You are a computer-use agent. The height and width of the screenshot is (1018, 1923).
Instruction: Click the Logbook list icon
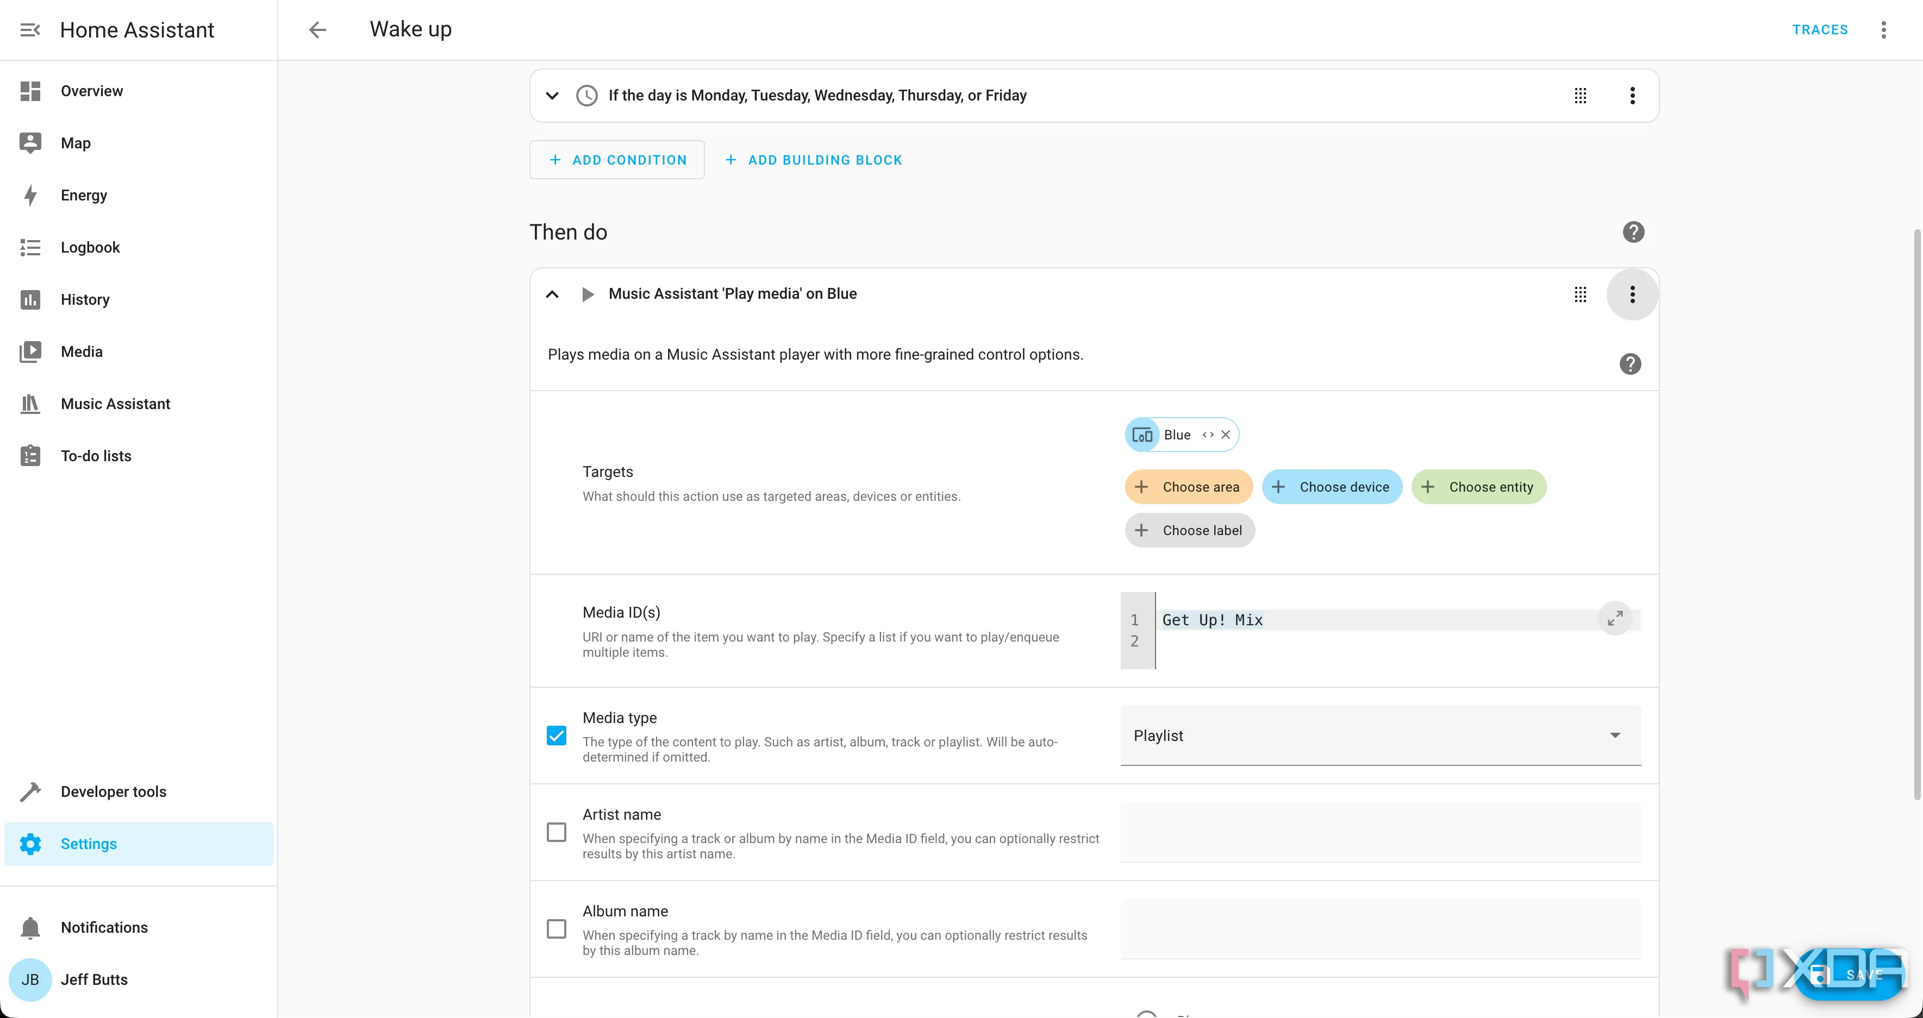[x=30, y=248]
